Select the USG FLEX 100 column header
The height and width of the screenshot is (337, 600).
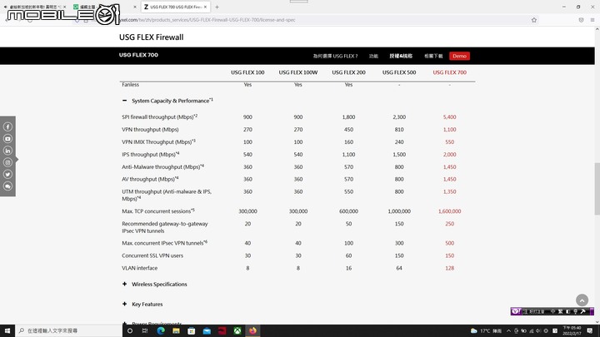pyautogui.click(x=247, y=72)
